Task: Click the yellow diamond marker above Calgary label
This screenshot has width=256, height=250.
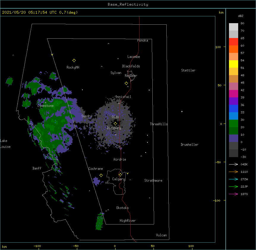Action: coord(120,175)
